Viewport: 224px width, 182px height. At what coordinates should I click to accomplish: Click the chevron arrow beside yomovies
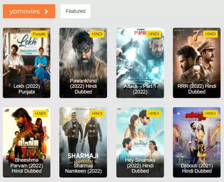pyautogui.click(x=46, y=11)
